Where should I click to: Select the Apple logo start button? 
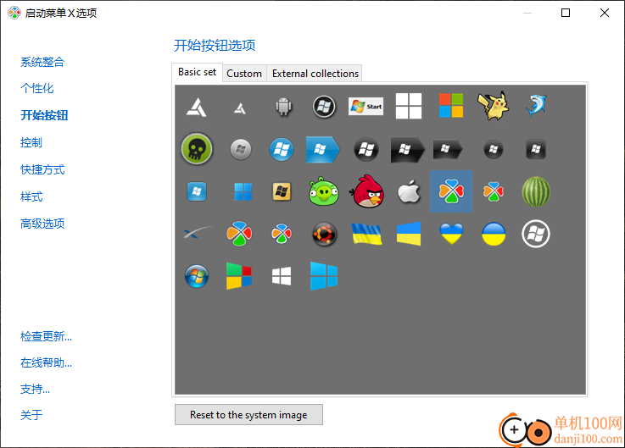coord(409,191)
